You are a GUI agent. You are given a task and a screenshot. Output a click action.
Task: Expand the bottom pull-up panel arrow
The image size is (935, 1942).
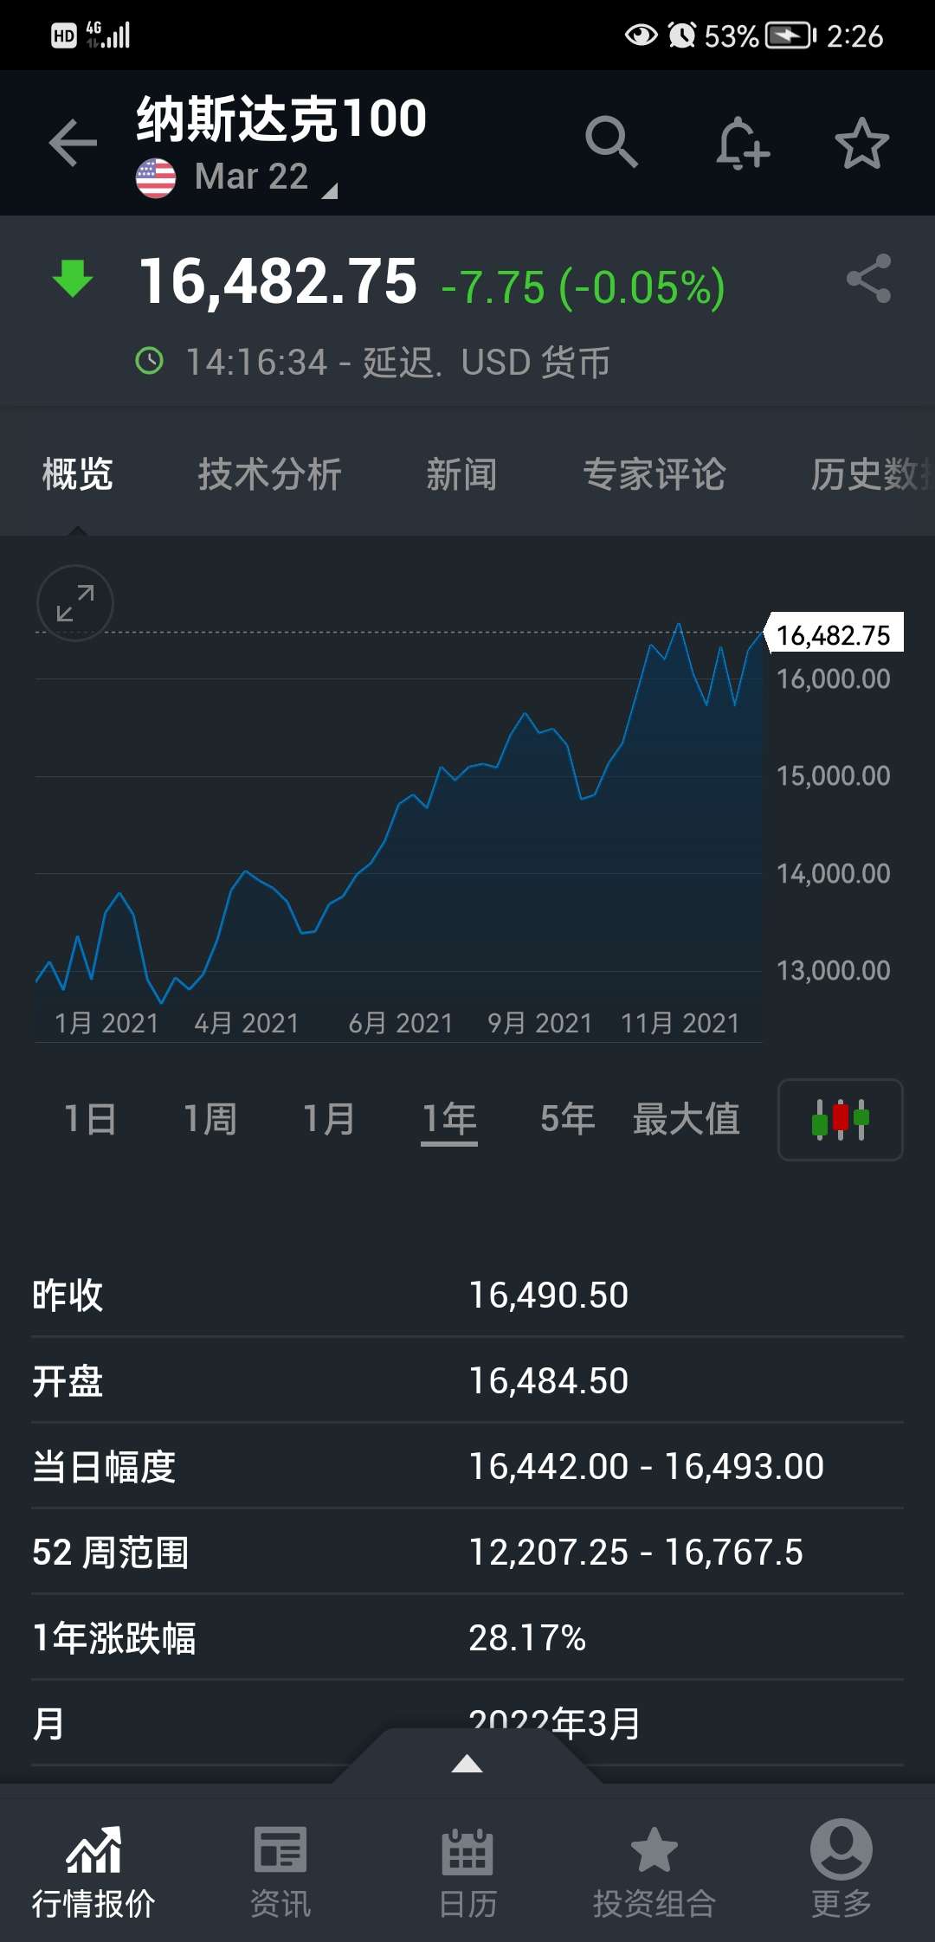point(467,1763)
